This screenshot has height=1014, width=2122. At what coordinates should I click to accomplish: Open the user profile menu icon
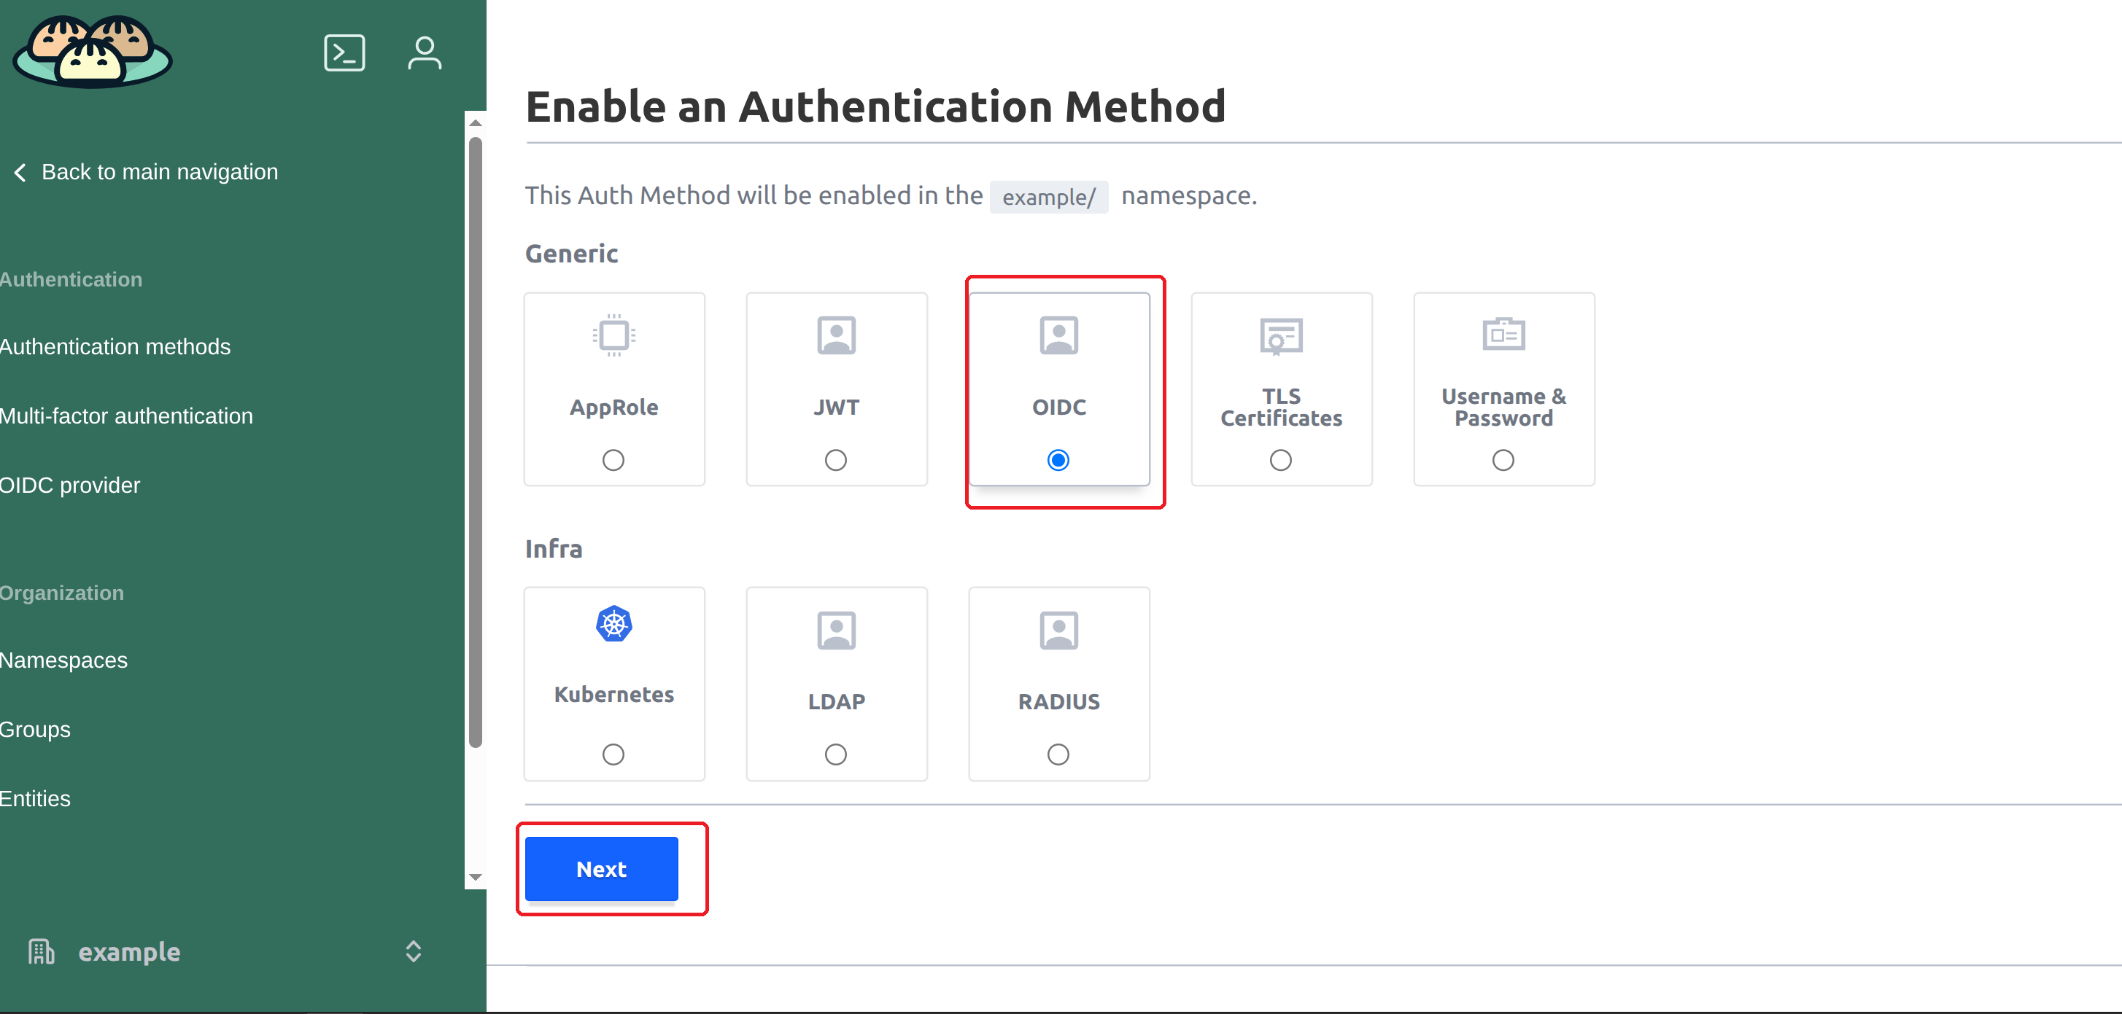(425, 53)
